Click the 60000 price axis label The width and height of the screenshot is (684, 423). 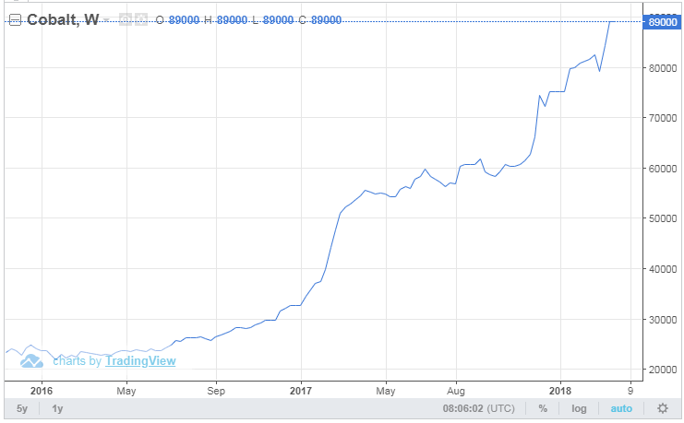coord(663,168)
